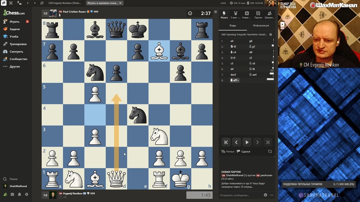Click the white queen on d1

(116, 179)
